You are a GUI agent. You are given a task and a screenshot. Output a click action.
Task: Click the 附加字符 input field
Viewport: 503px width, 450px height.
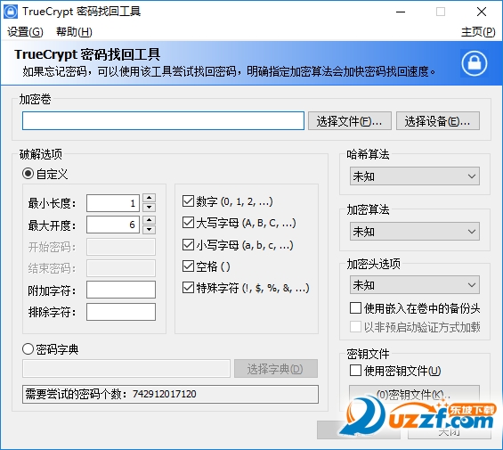(121, 290)
